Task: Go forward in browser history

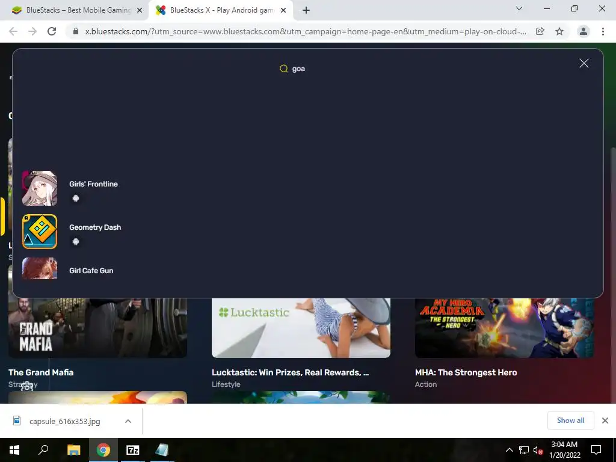Action: click(32, 31)
